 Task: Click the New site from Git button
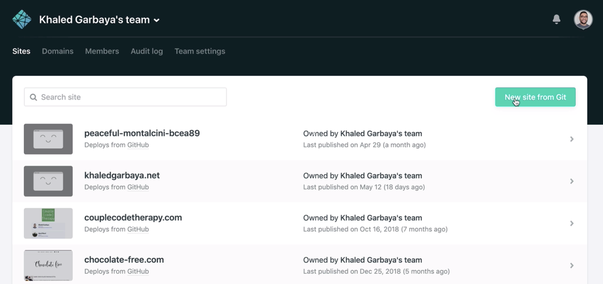tap(535, 97)
